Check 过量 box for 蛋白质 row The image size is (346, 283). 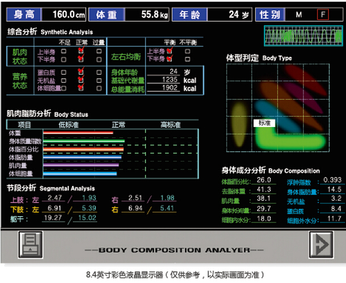(x=99, y=71)
